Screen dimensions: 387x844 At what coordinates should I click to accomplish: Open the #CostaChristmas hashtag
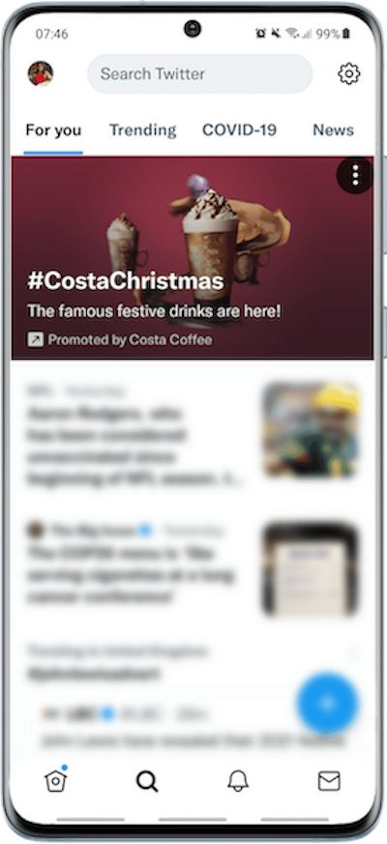(x=125, y=281)
